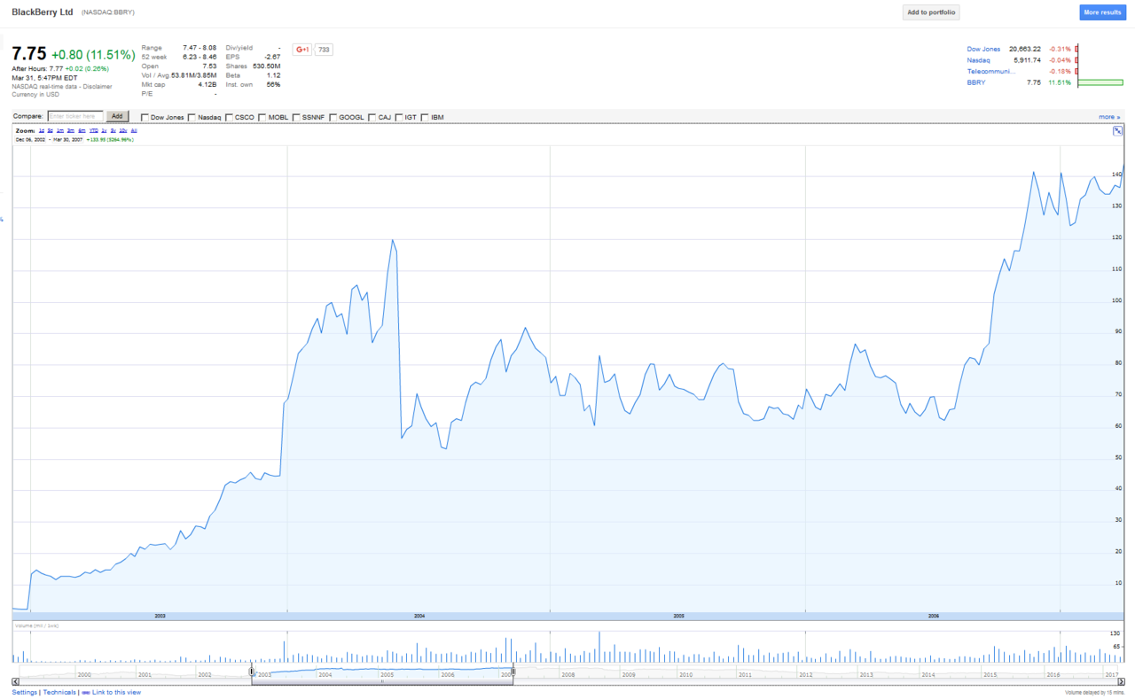
Task: Click the BlackBerry Ltd title
Action: pyautogui.click(x=43, y=12)
